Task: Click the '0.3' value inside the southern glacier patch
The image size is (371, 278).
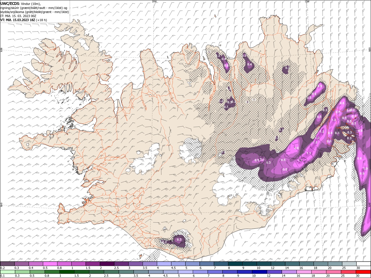Action: coord(179,239)
